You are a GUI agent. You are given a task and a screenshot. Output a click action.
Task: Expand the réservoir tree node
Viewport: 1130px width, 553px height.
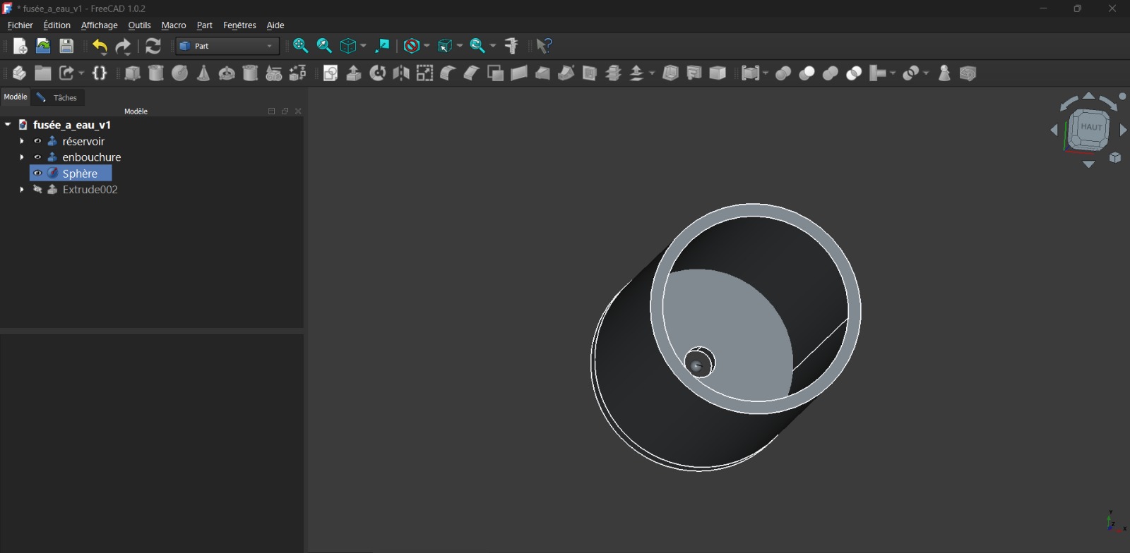22,141
